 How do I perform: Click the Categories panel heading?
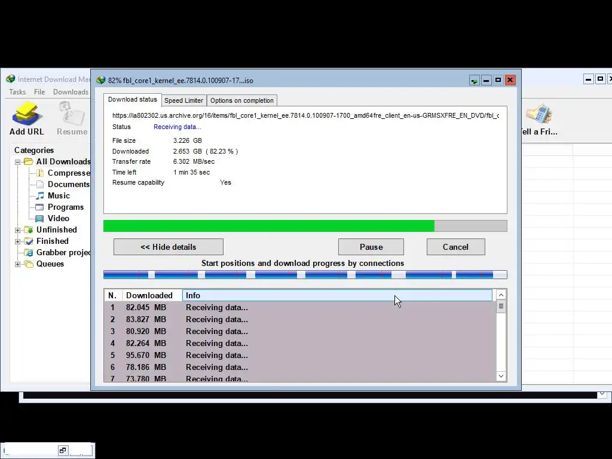[34, 150]
